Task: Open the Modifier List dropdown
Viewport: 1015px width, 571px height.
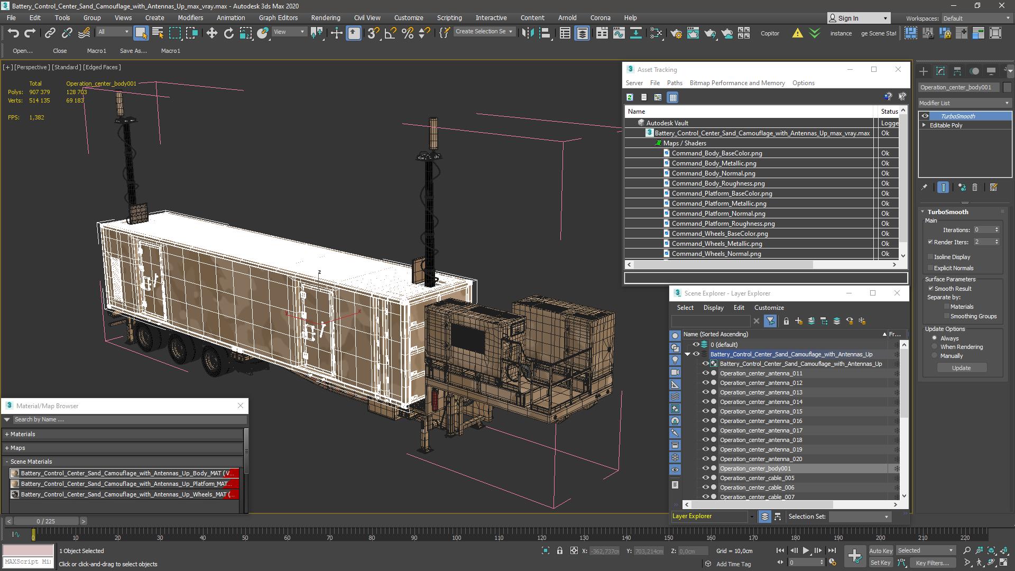Action: point(965,103)
